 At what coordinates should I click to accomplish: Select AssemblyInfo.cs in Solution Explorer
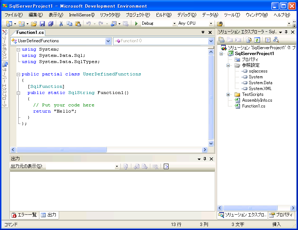[257, 100]
